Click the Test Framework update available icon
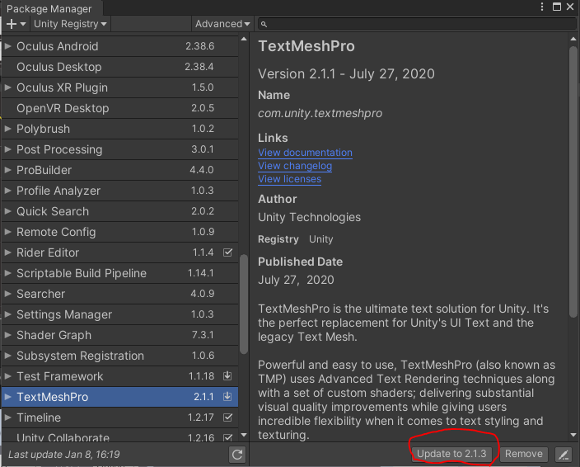The width and height of the screenshot is (580, 467). pos(227,376)
